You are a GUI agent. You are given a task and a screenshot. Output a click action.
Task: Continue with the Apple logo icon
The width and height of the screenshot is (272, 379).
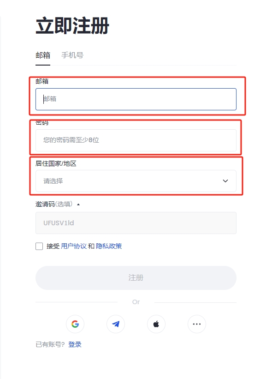(x=156, y=324)
